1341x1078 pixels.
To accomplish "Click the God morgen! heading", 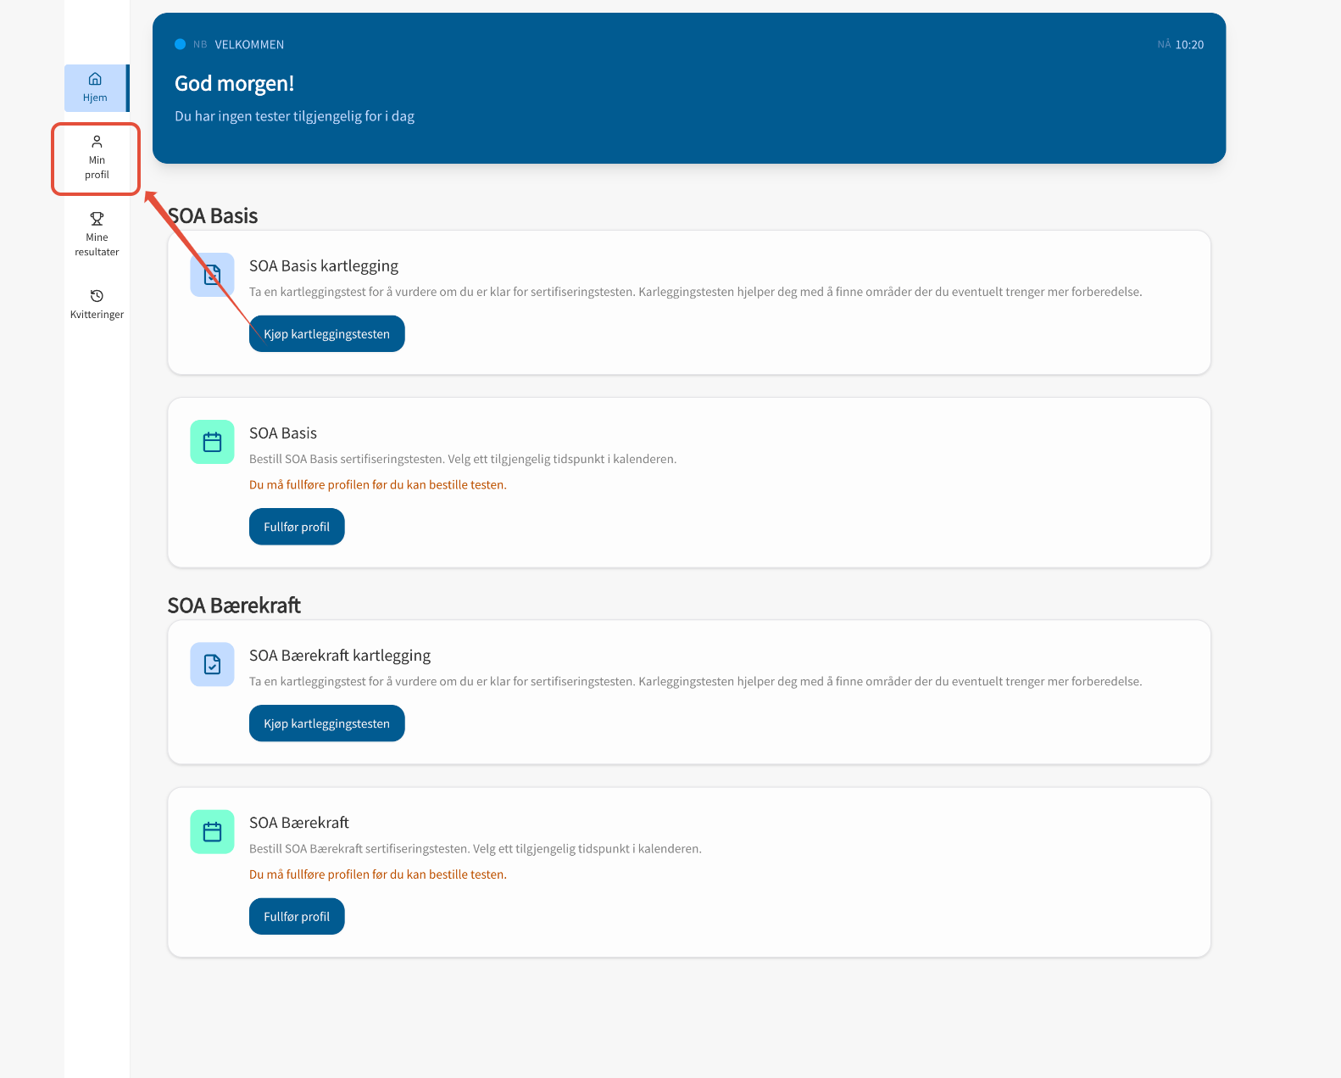I will click(235, 83).
